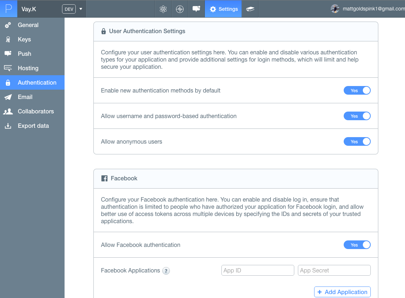Open the Docs graduation cap icon

pyautogui.click(x=250, y=9)
